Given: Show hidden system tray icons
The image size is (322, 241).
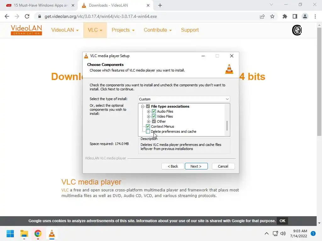Looking at the screenshot, I should [x=267, y=233].
